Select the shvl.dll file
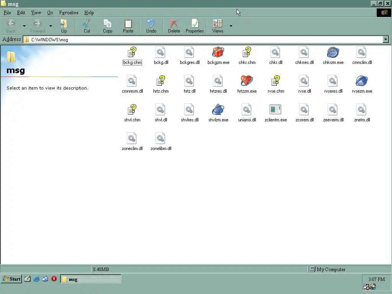Viewport: 392px width, 294px height. tap(161, 113)
